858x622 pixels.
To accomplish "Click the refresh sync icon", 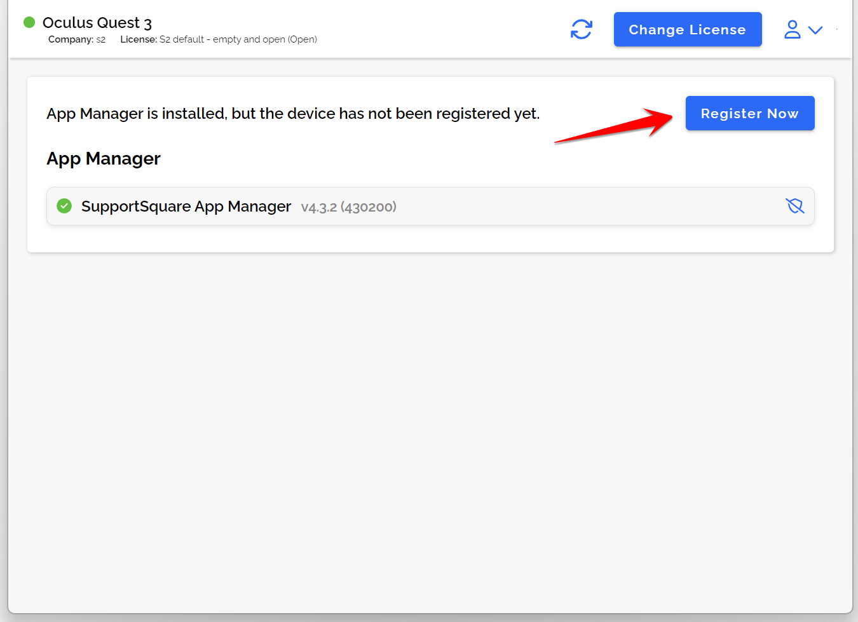I will tap(581, 29).
